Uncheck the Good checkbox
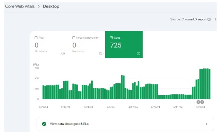Screen dimensions: 220x134 coord(111,38)
